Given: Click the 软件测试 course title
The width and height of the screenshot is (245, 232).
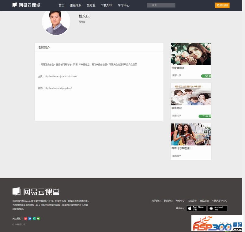Looking at the screenshot, I should pos(177,108).
